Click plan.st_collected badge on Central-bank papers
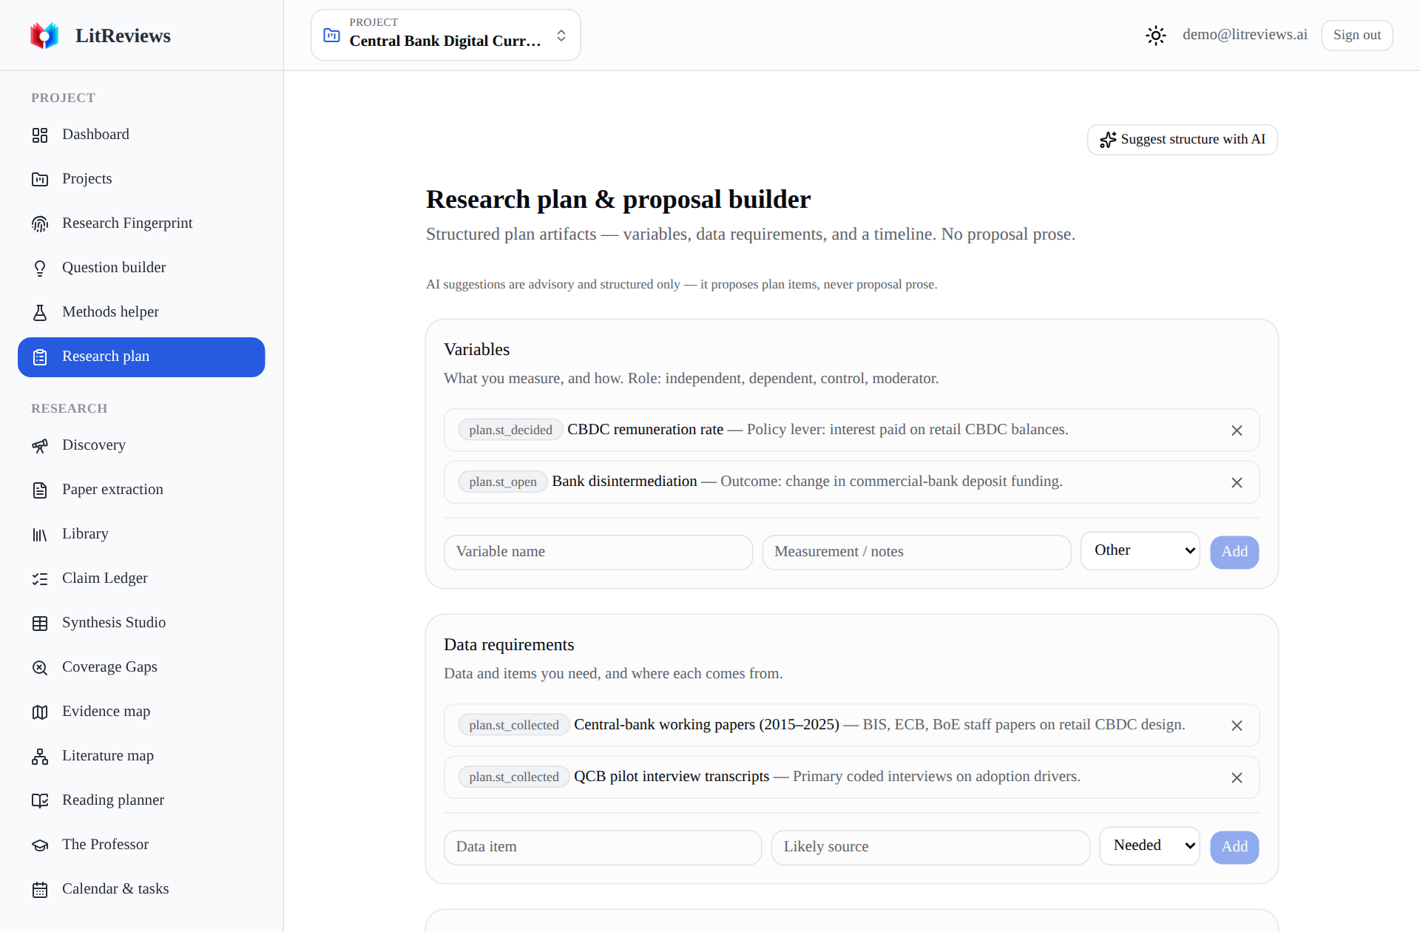This screenshot has height=932, width=1420. pos(514,725)
